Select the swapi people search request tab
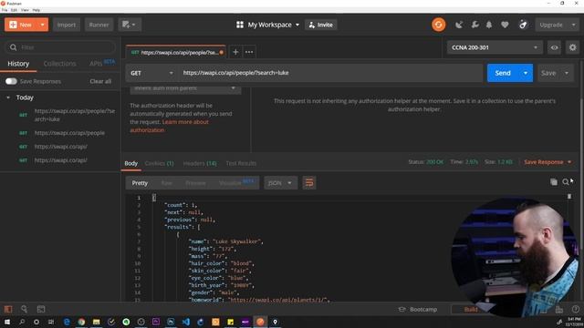This screenshot has height=328, width=584. coord(175,53)
